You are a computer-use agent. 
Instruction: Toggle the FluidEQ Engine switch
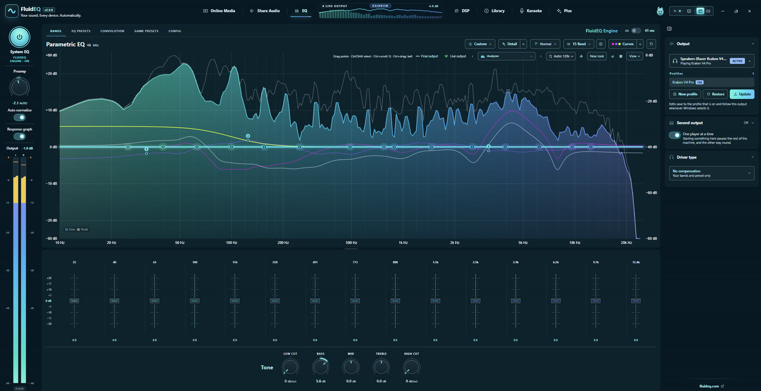(635, 31)
